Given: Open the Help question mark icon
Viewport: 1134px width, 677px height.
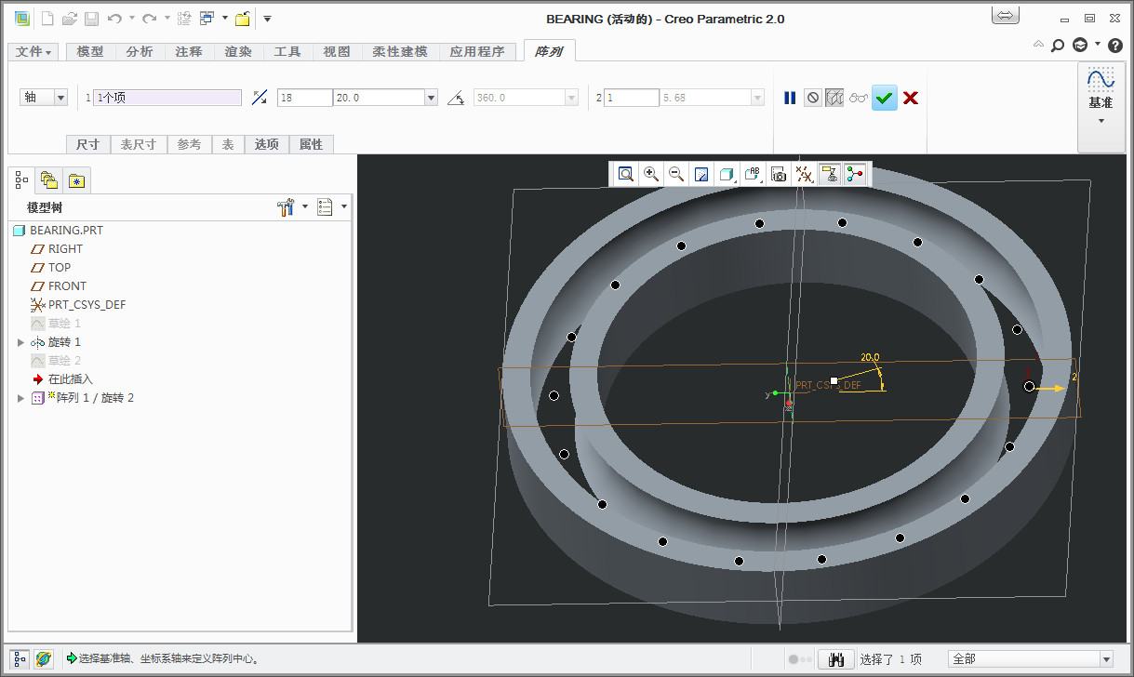Looking at the screenshot, I should (x=1115, y=45).
